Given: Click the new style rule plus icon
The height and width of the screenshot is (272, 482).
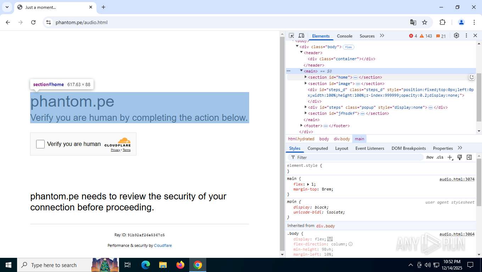Looking at the screenshot, I should pyautogui.click(x=450, y=157).
